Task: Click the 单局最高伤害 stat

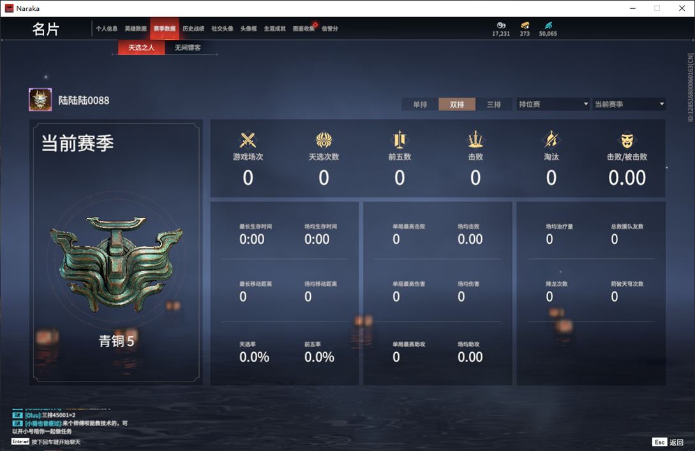Action: (x=408, y=292)
